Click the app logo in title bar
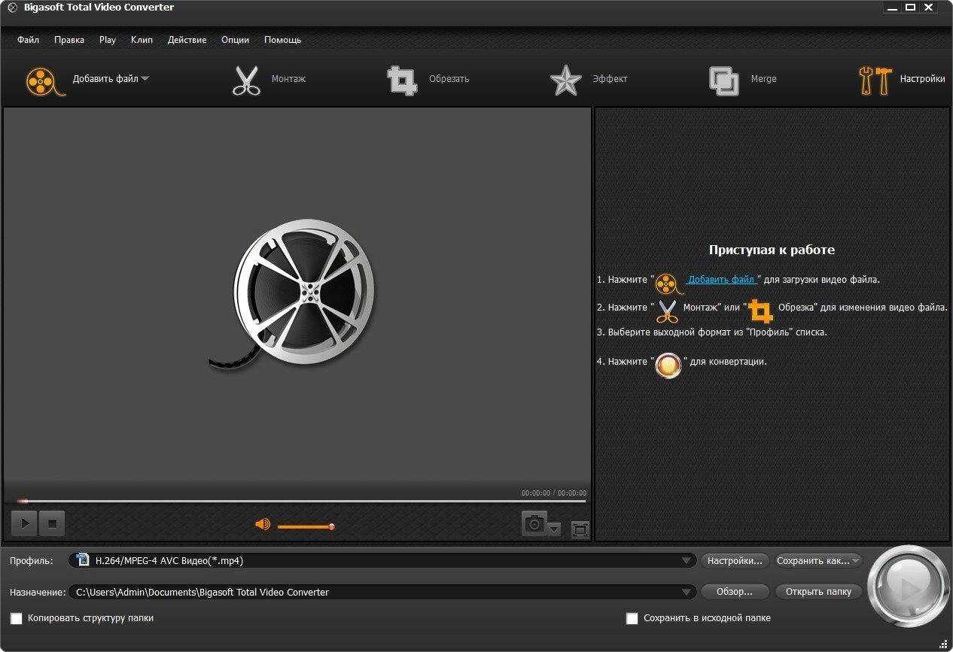Viewport: 953px width, 652px height. [11, 8]
